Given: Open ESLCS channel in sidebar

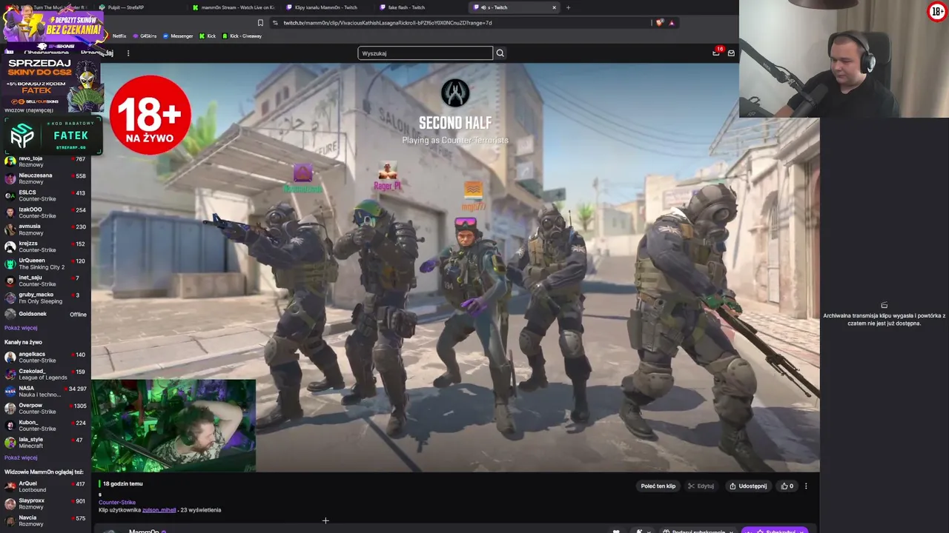Looking at the screenshot, I should pyautogui.click(x=44, y=195).
